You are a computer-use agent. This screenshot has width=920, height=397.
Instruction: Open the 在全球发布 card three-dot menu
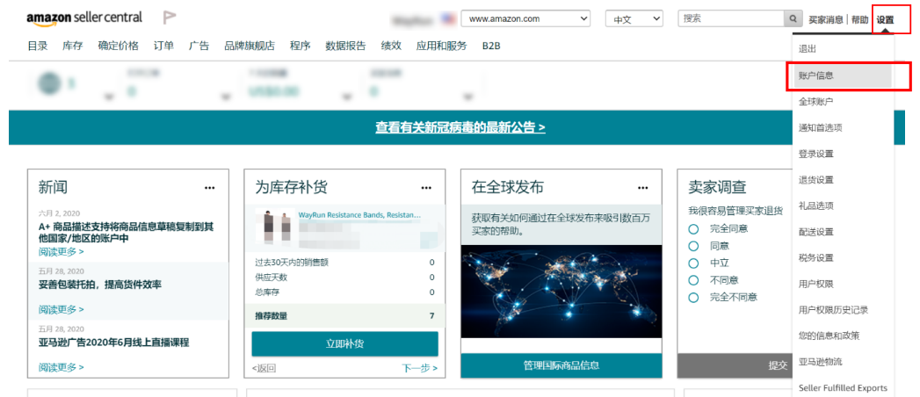(x=642, y=187)
